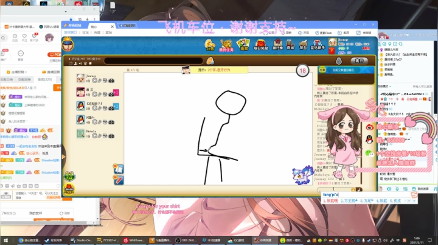
Task: Select the 【倔贴贴ㄋ】 player penguin avatar
Action: point(81,106)
